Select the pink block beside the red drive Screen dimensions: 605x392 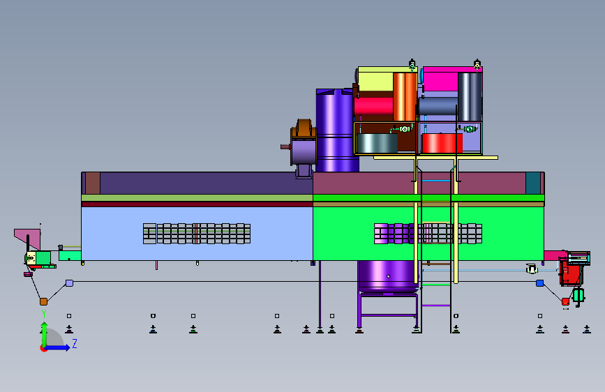click(555, 255)
